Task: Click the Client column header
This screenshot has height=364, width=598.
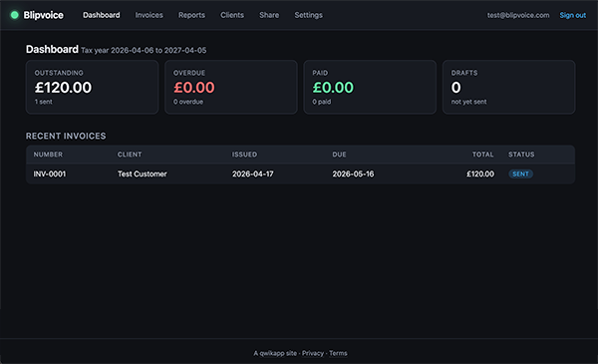Action: coord(130,155)
